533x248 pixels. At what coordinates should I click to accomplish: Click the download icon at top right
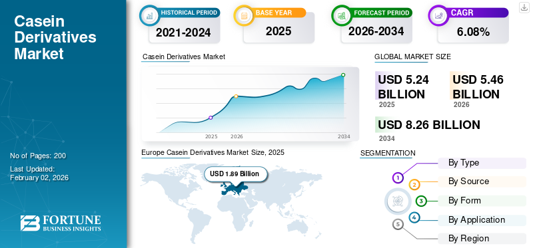524,8
